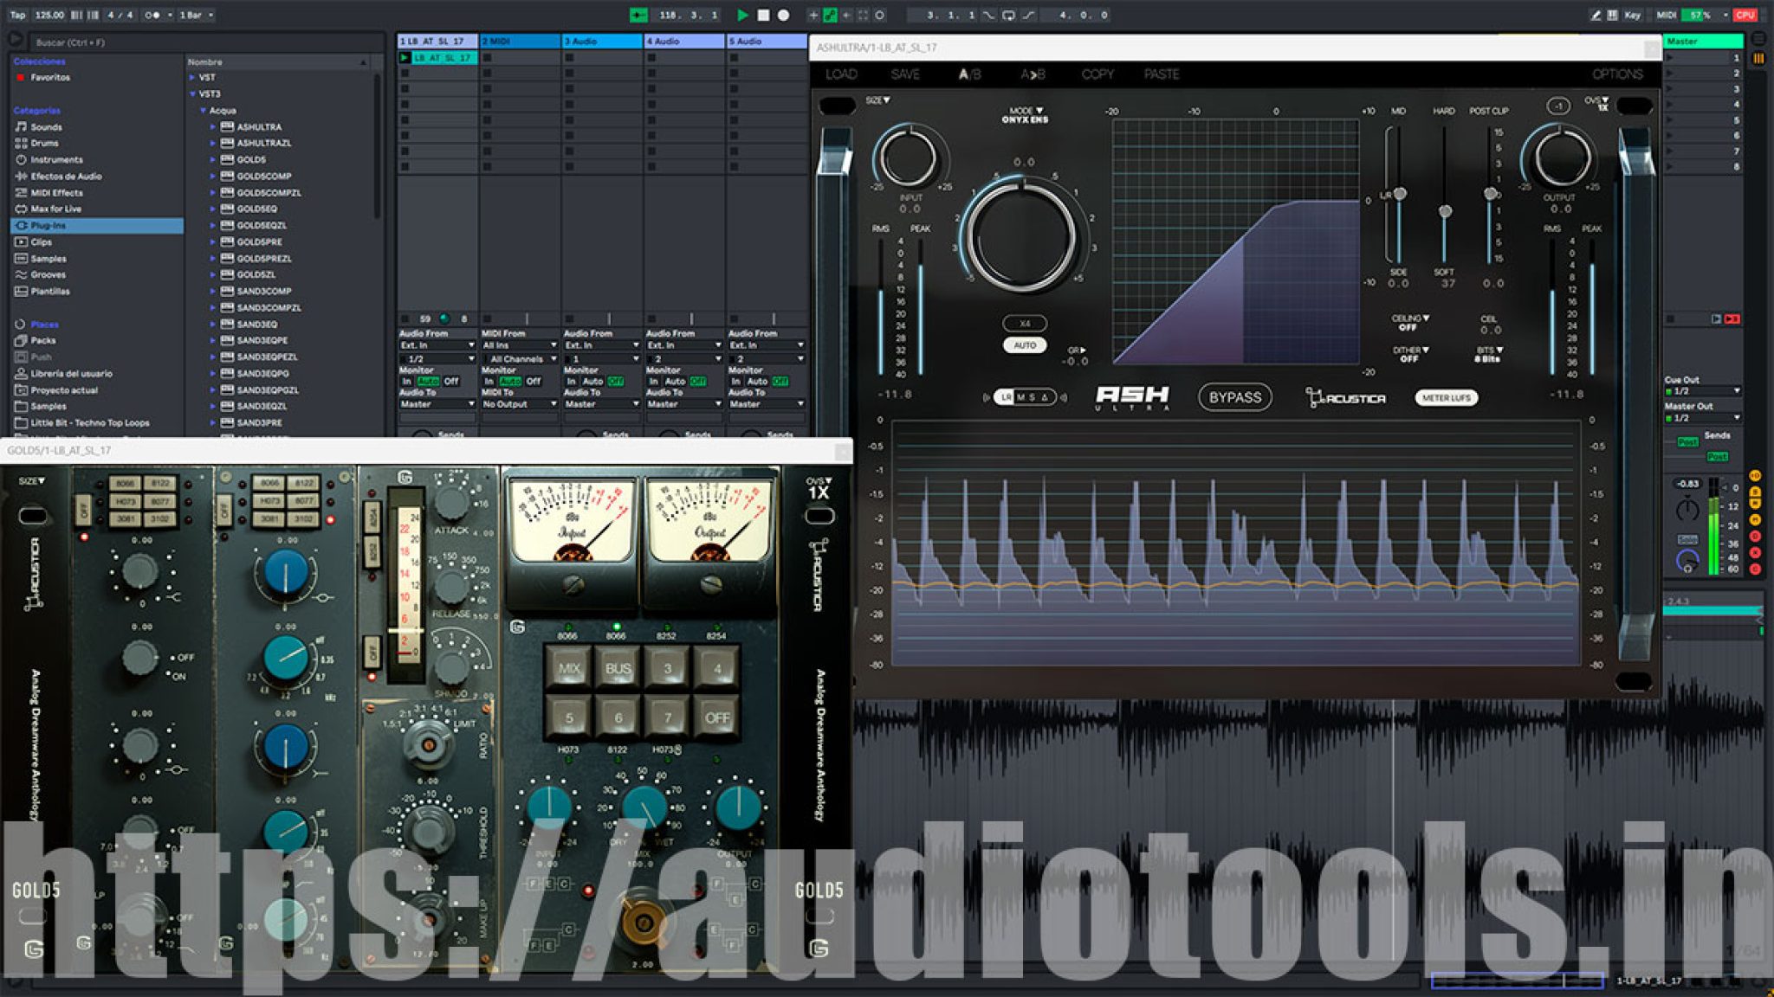Select the 3 Audio track header

coord(602,41)
